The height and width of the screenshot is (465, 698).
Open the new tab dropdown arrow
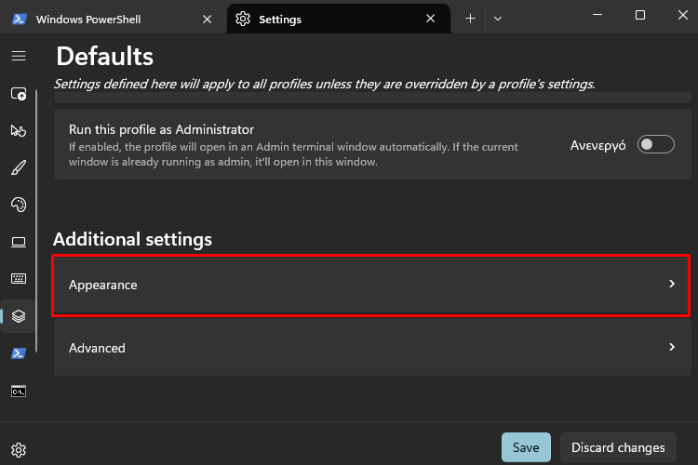pos(498,19)
